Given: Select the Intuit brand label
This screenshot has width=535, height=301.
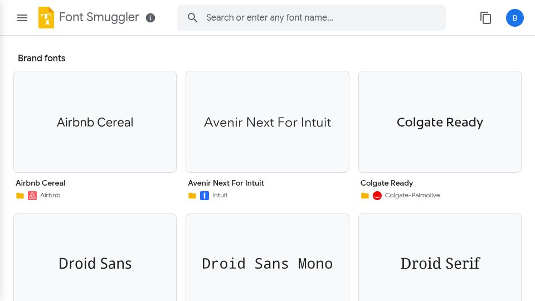Looking at the screenshot, I should point(220,195).
